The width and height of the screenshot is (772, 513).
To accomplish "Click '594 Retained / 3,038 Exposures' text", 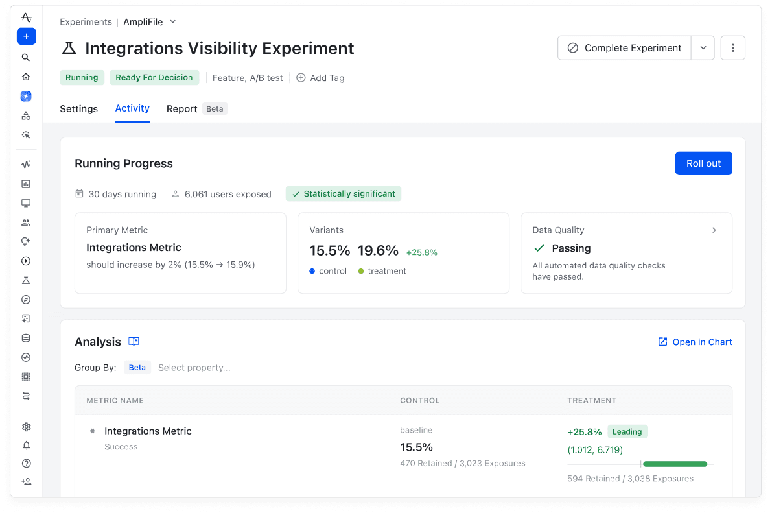I will (x=630, y=479).
